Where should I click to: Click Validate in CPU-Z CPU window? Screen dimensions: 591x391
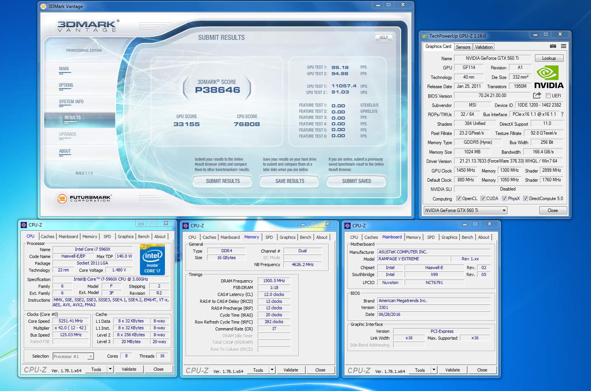129,369
